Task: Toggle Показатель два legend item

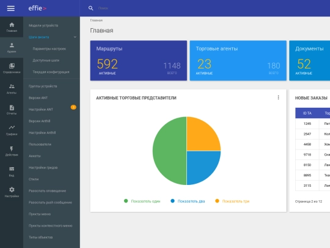Action: point(188,201)
